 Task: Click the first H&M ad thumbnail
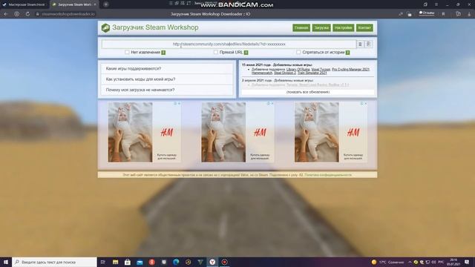point(131,132)
